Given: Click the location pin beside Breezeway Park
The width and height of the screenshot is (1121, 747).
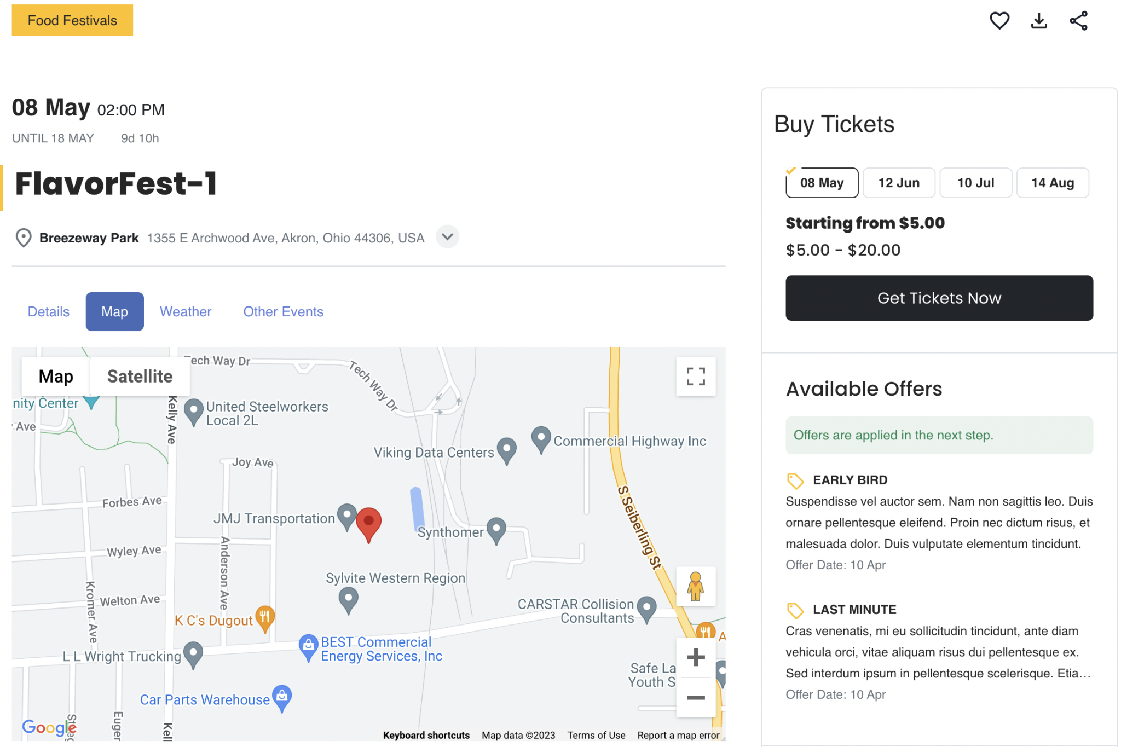Looking at the screenshot, I should coord(24,238).
